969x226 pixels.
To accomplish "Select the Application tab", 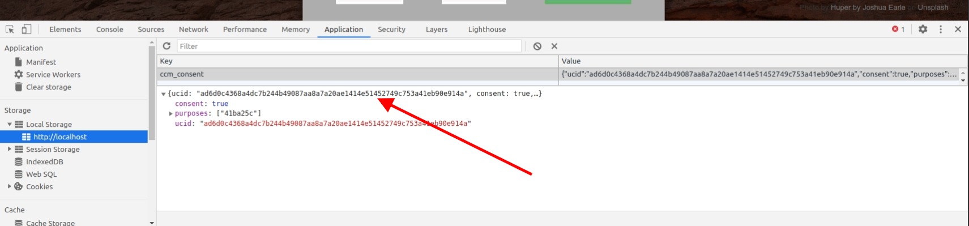I will [x=344, y=29].
